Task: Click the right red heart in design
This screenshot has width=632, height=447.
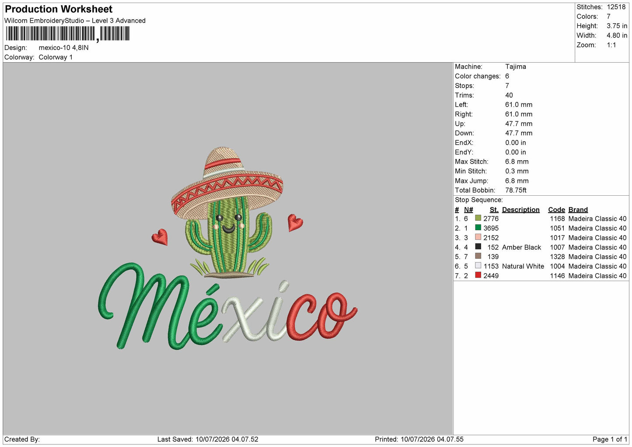Action: tap(295, 222)
